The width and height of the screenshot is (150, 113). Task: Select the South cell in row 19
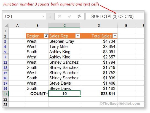tap(37, 88)
